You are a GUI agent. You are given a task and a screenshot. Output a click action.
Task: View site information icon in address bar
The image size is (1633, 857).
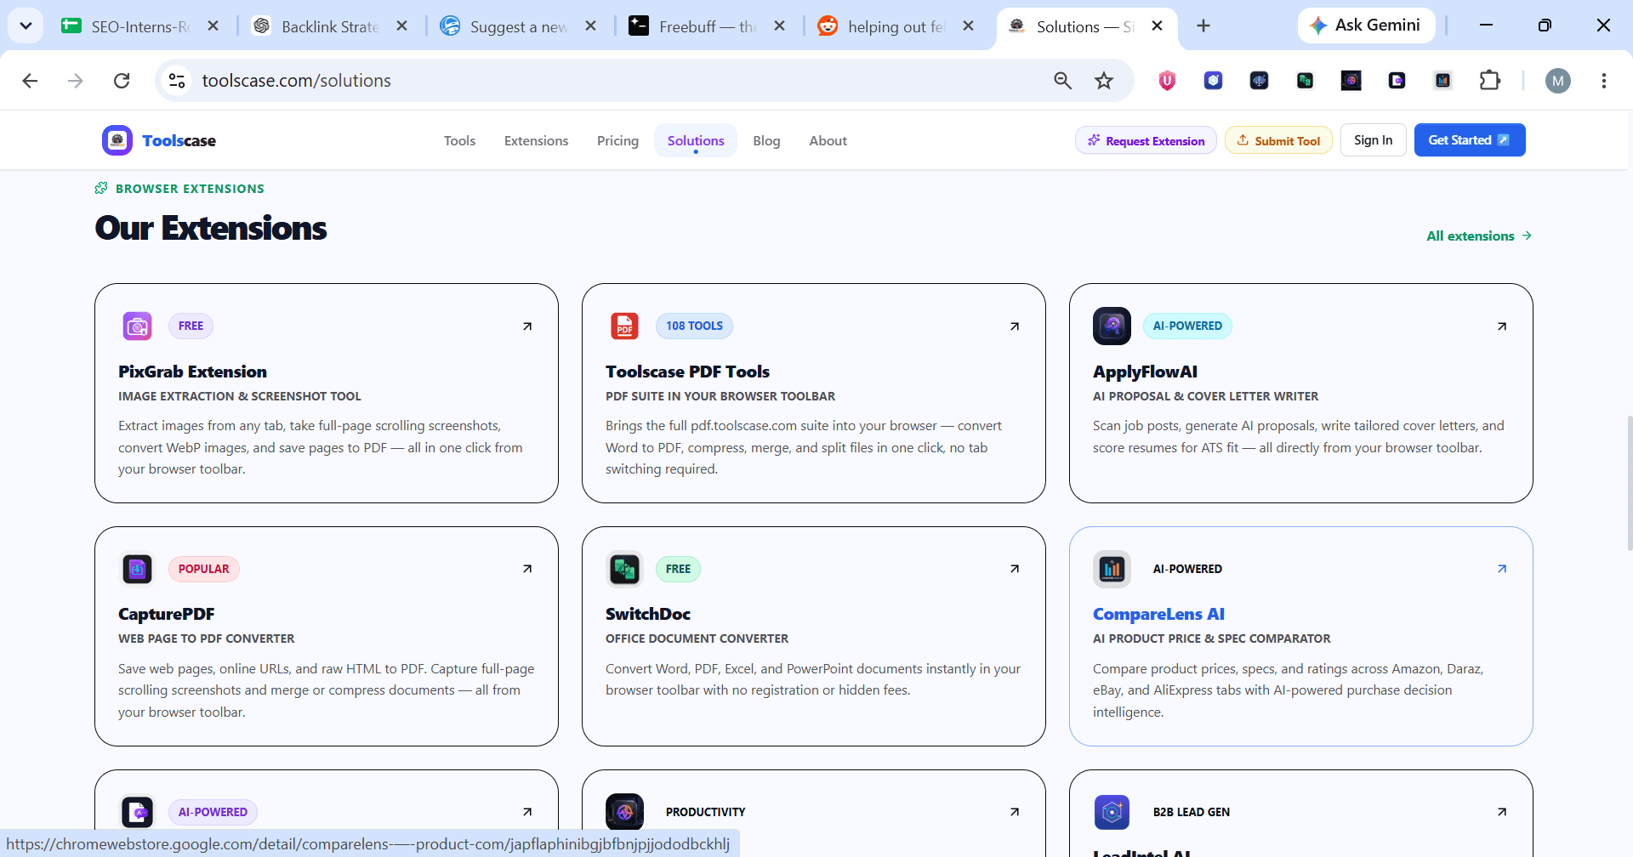click(177, 81)
